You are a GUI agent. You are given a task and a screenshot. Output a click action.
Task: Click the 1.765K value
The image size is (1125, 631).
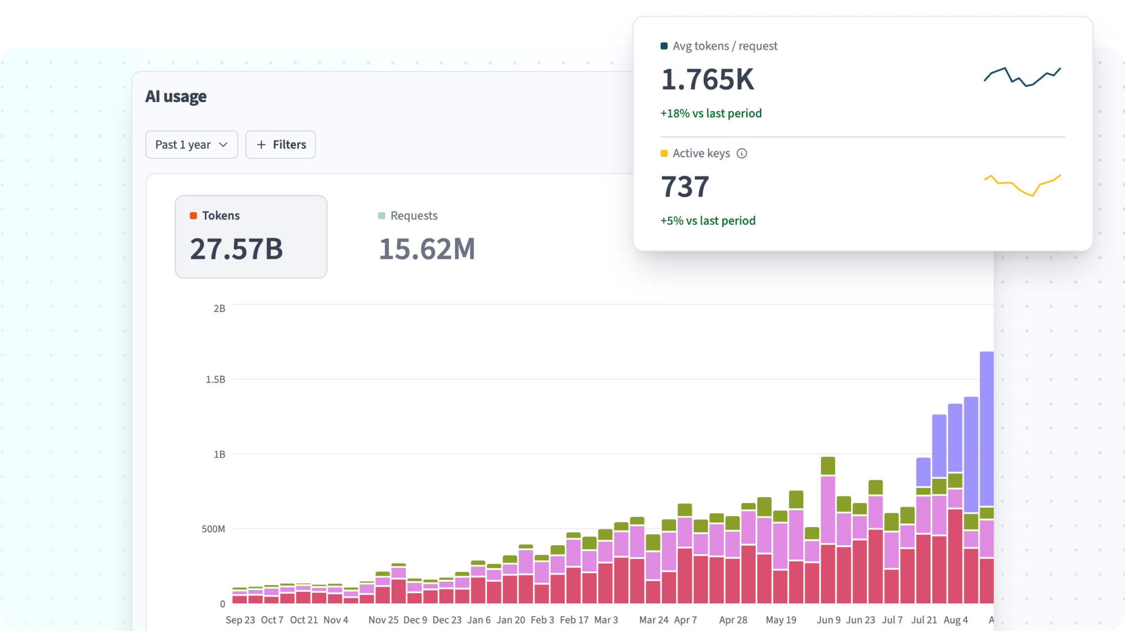point(708,79)
